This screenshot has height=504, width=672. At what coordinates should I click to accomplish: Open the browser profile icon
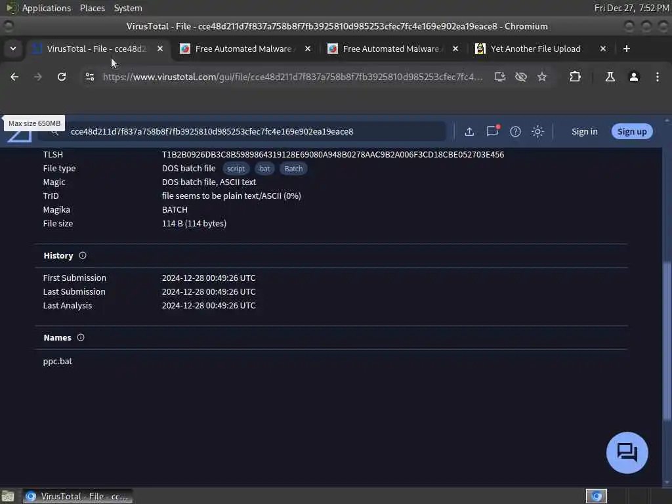634,77
